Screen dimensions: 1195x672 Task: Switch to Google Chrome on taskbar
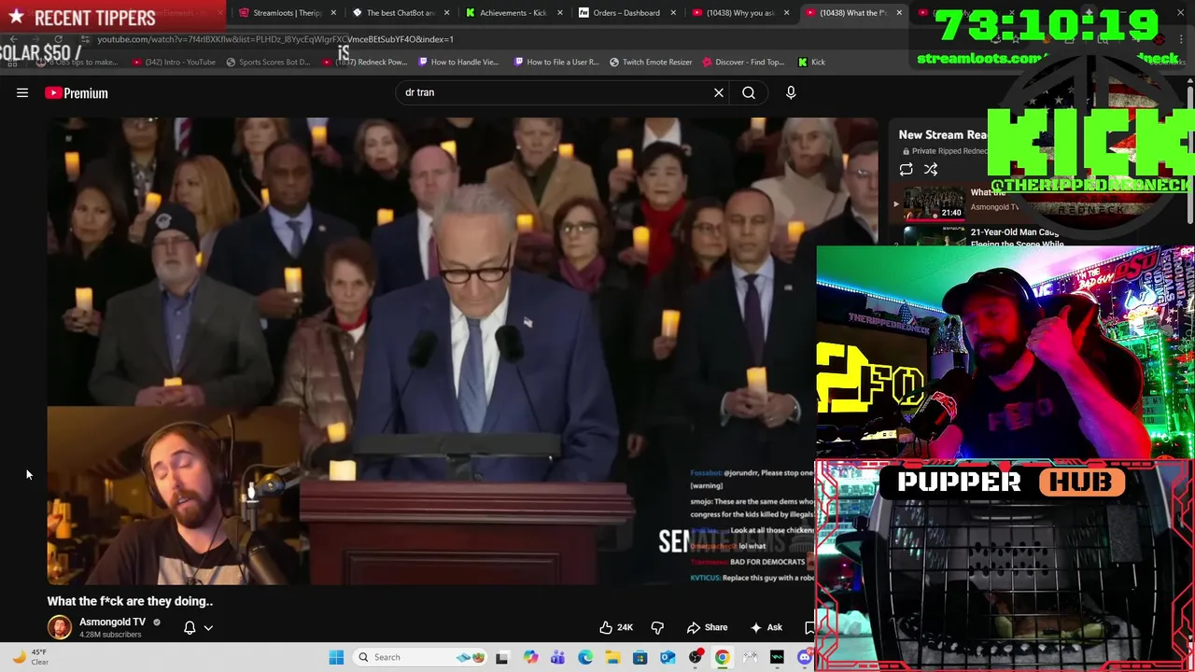click(723, 657)
